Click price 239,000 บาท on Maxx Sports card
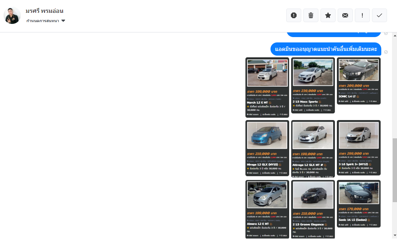Image resolution: width=397 pixels, height=241 pixels. coord(308,91)
